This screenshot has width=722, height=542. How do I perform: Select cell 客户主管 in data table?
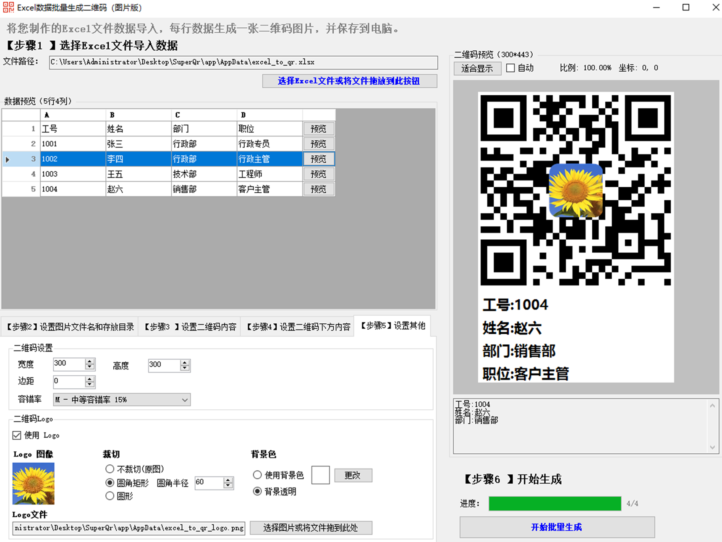point(269,189)
